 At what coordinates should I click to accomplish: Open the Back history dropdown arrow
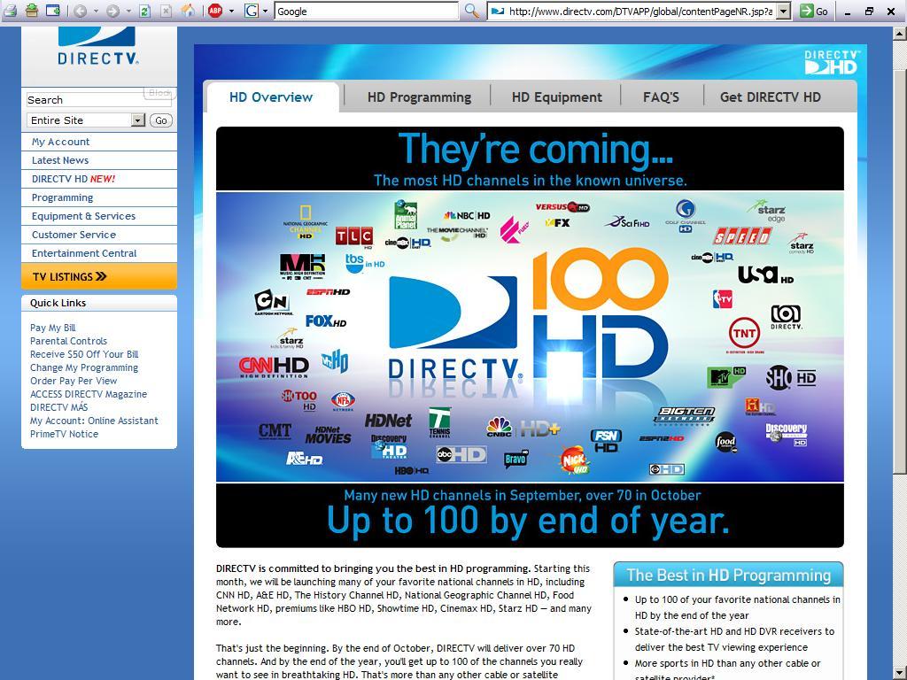96,11
